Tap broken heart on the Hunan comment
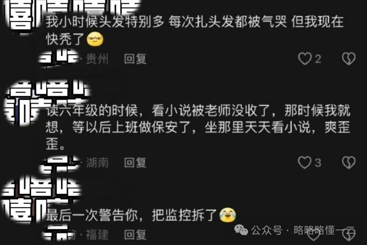Viewport: 367px width, 245px height. click(x=349, y=162)
